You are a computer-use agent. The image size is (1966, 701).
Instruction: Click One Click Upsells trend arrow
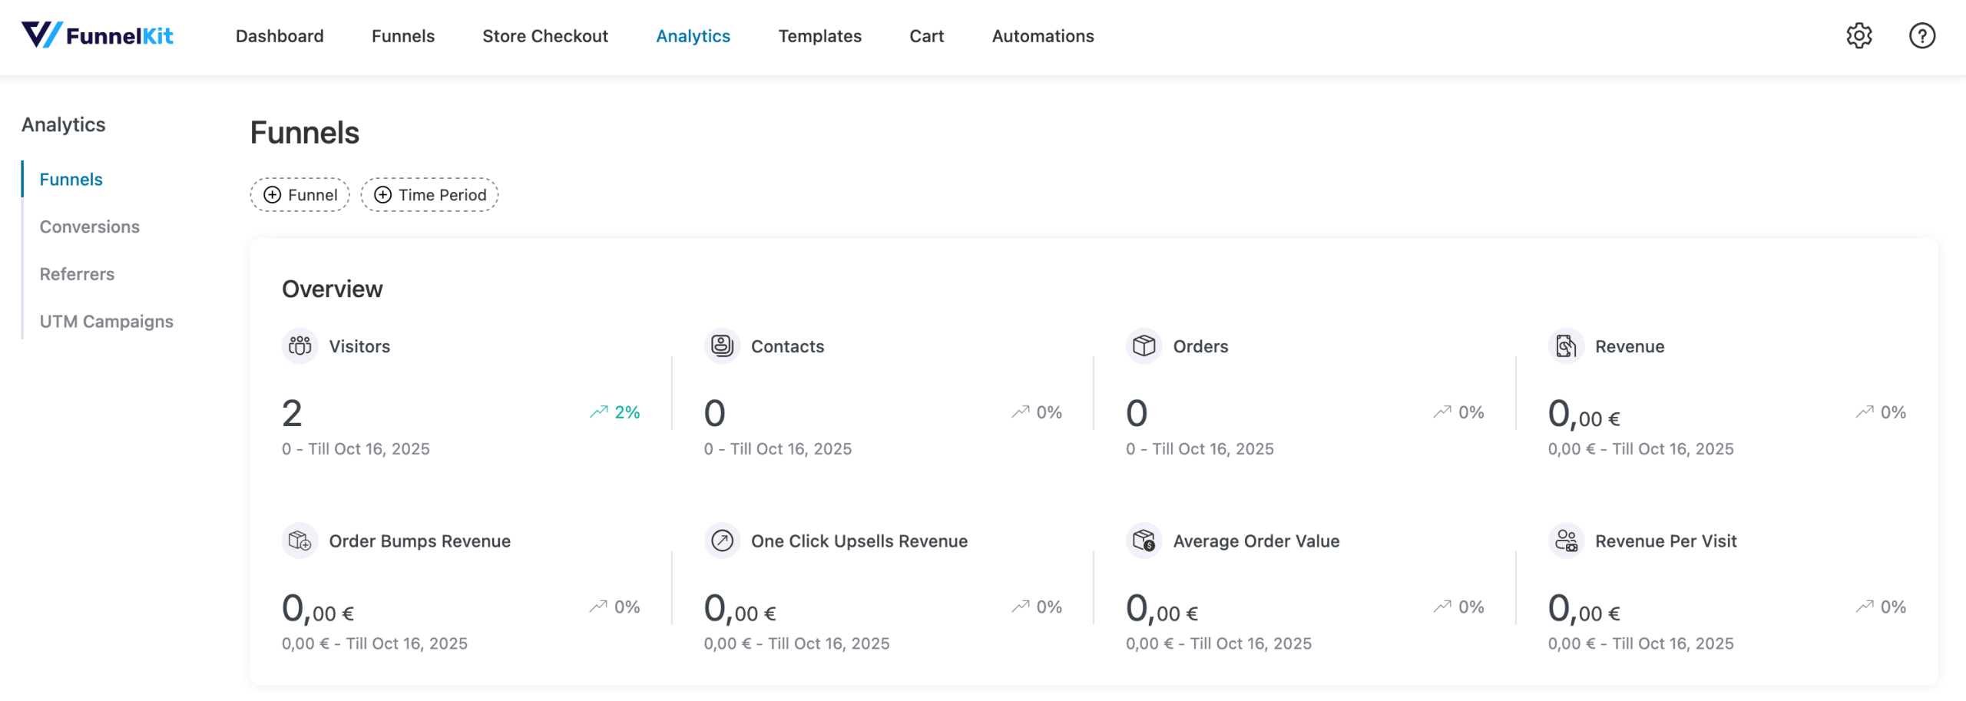point(1020,607)
